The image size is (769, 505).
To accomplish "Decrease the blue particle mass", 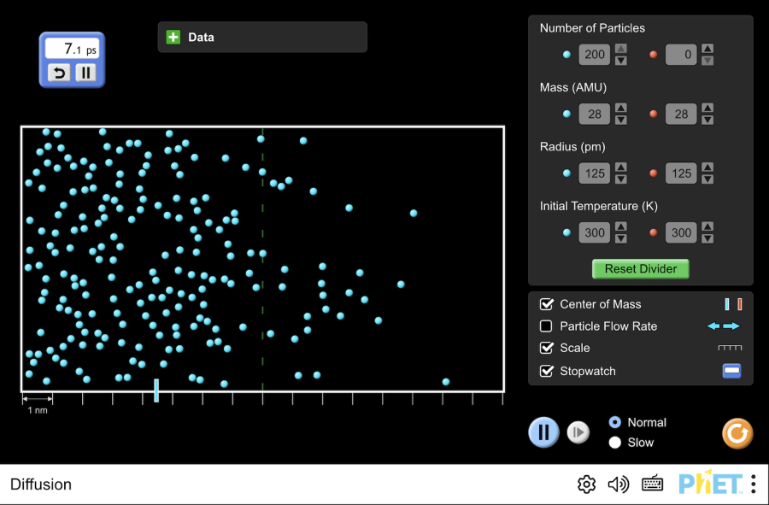I will (x=621, y=120).
